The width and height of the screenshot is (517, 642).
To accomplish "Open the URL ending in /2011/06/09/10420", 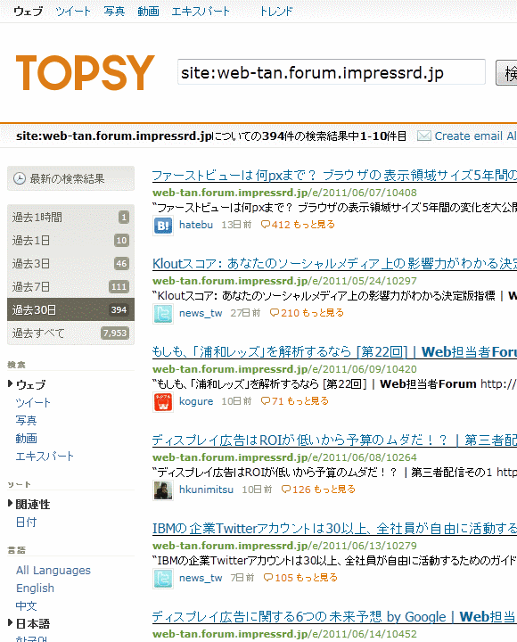I will pyautogui.click(x=284, y=369).
